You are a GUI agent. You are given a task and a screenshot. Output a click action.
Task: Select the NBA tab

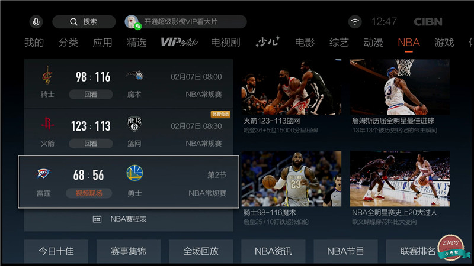(x=409, y=42)
